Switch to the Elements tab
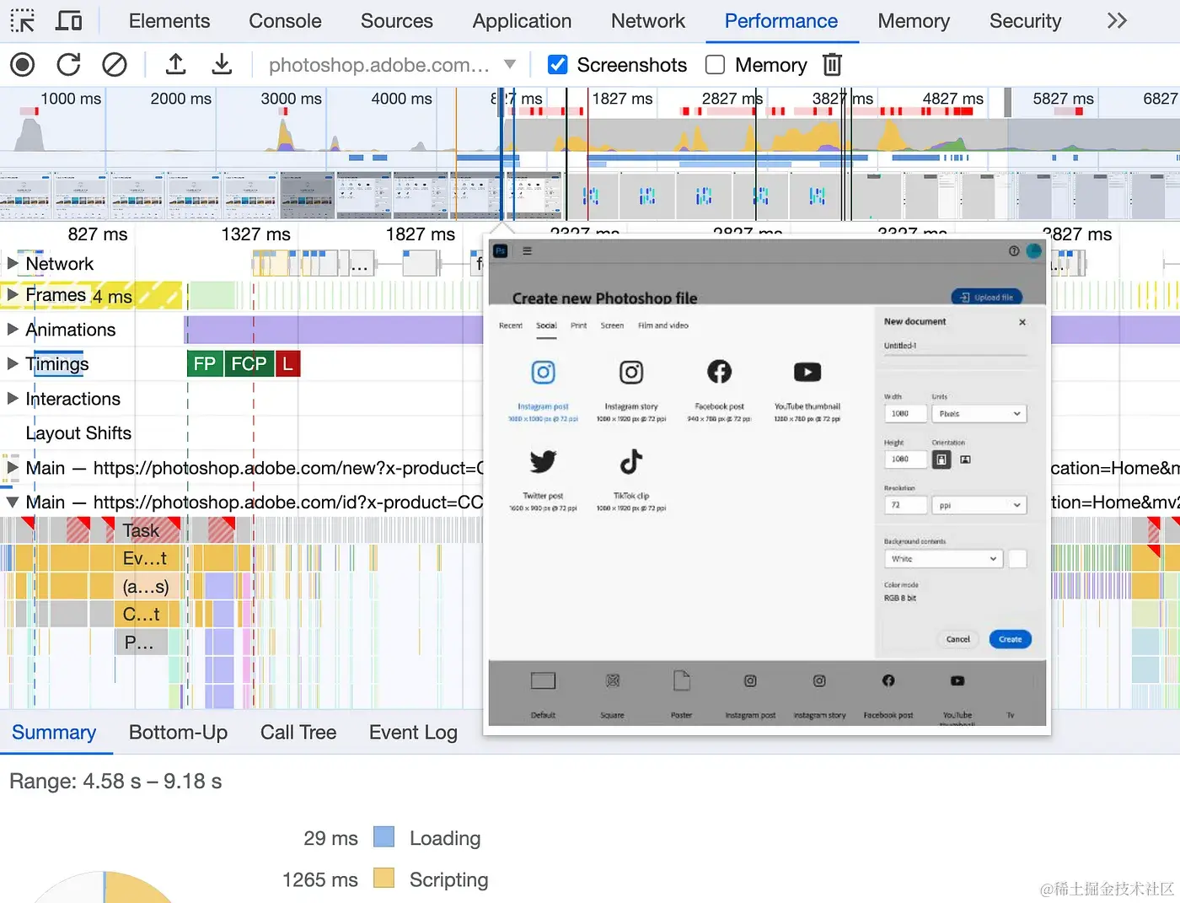1180x903 pixels. [169, 21]
